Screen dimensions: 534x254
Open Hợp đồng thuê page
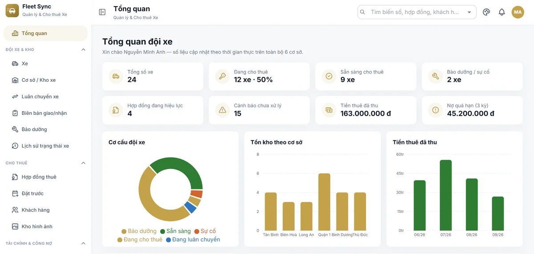click(45, 177)
